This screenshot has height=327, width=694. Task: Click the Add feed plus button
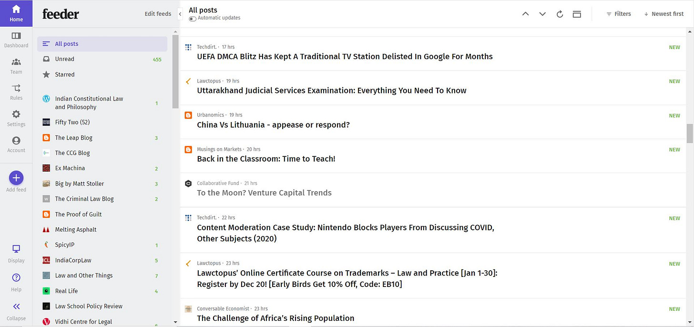pyautogui.click(x=16, y=178)
